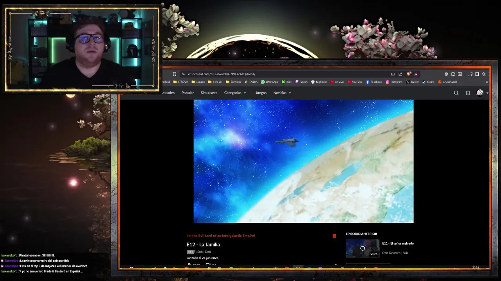Open the Instagram bookmark
501x281 pixels.
point(394,82)
